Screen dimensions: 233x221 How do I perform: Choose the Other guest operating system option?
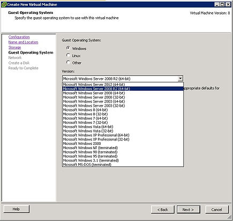click(68, 62)
